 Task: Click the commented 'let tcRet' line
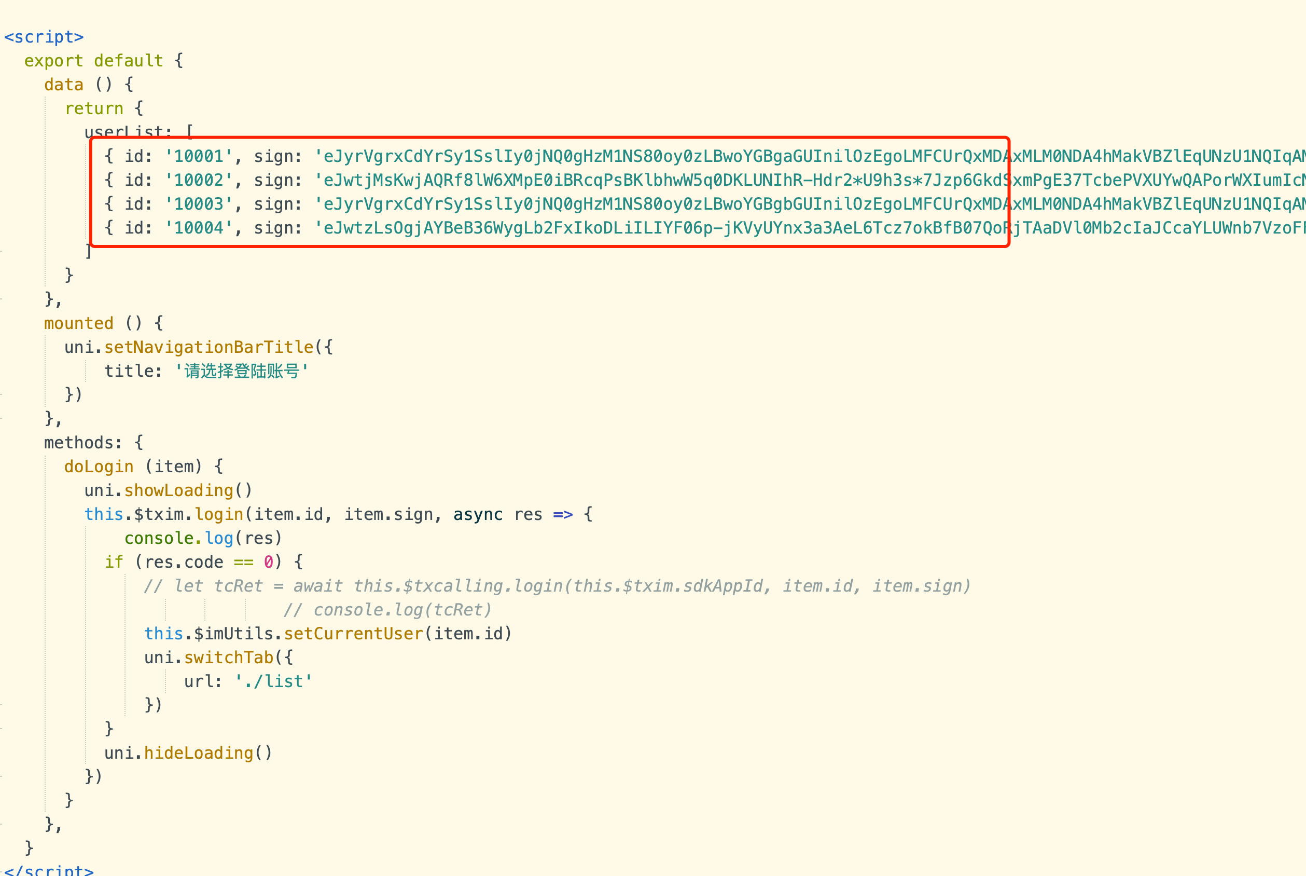(557, 586)
